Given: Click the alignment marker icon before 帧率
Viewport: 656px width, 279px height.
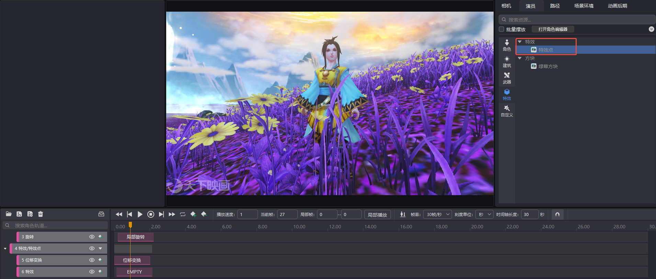Looking at the screenshot, I should coord(403,214).
